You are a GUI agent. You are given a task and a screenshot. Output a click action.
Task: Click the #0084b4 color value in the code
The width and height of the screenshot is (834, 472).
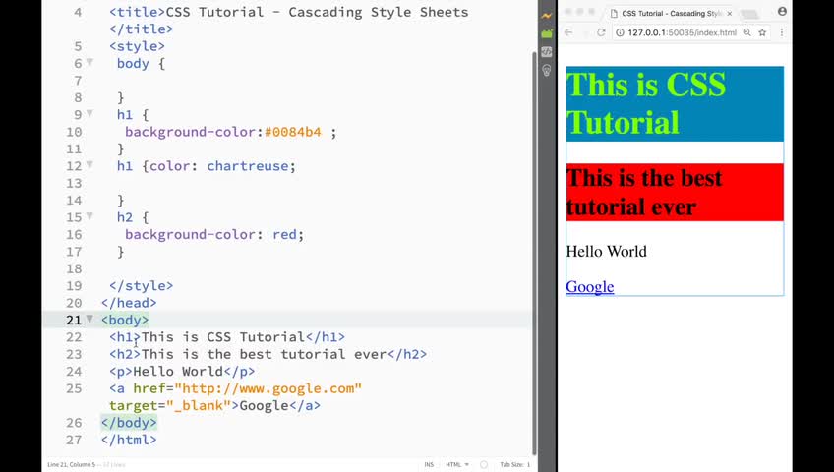(x=292, y=132)
